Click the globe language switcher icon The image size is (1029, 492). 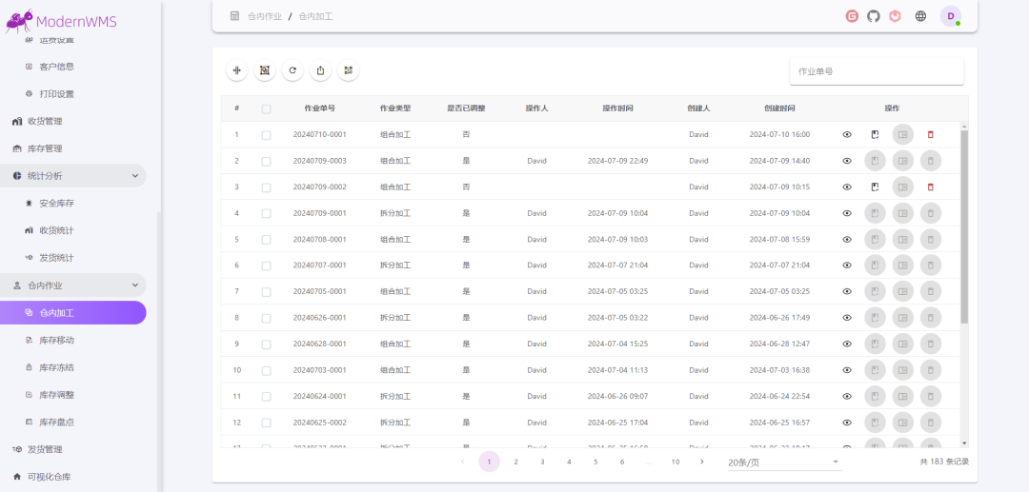(x=920, y=16)
